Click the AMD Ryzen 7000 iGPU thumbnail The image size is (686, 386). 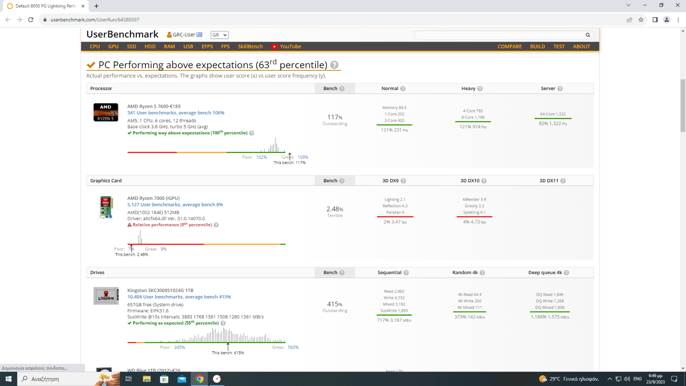106,207
